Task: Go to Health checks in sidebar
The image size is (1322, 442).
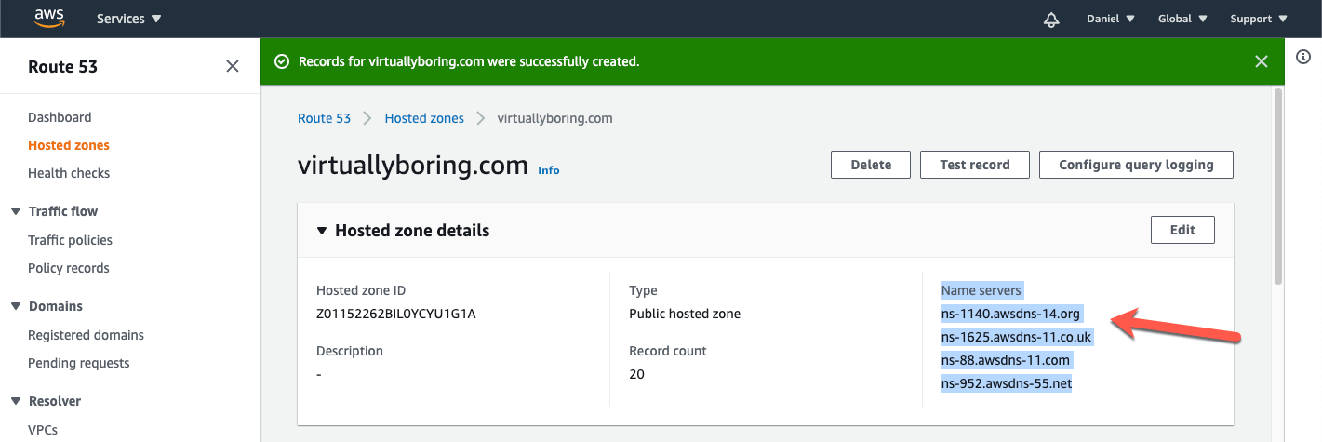Action: (69, 173)
